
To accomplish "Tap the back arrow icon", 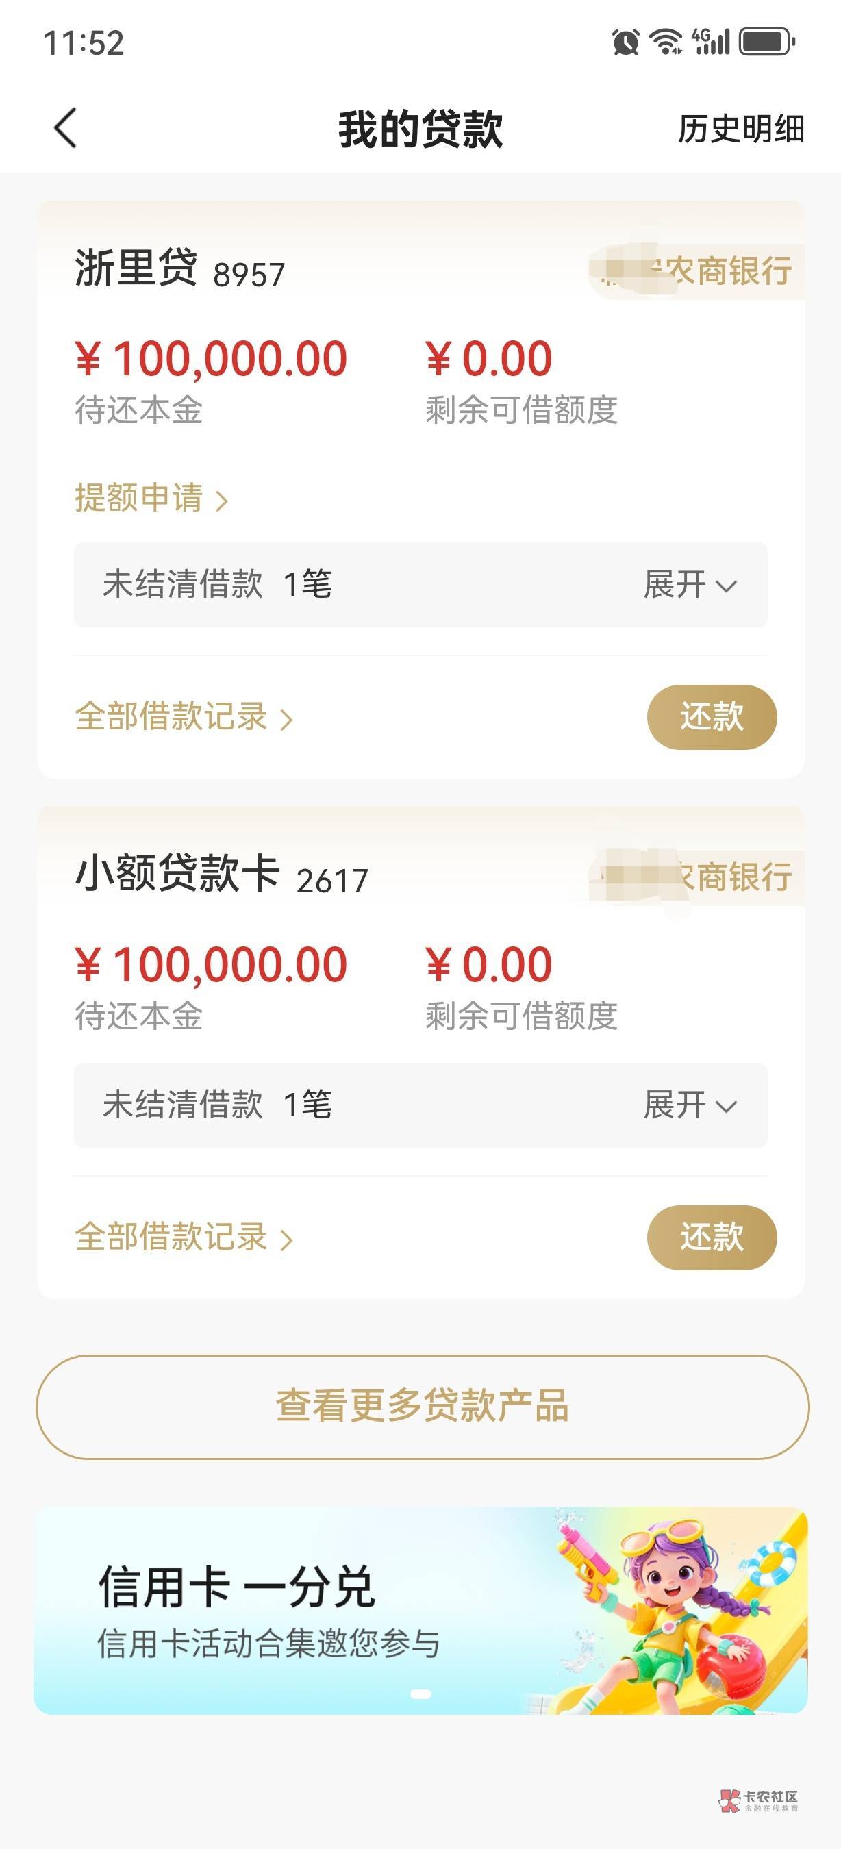I will point(65,129).
